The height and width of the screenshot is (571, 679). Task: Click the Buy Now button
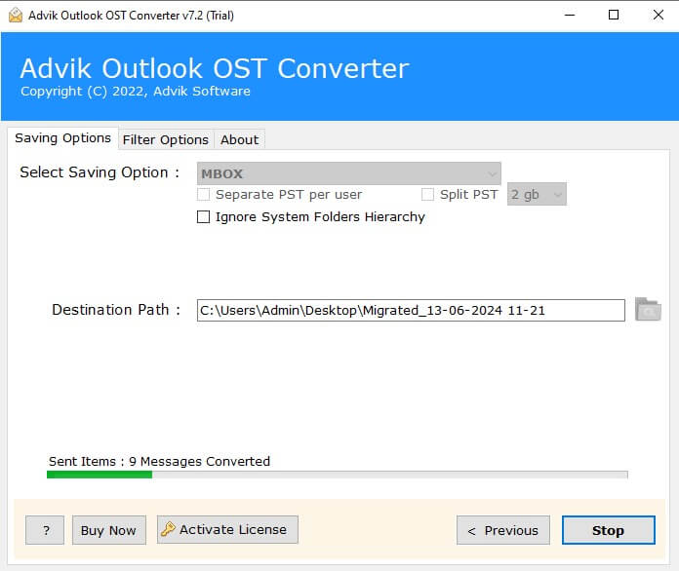(108, 530)
